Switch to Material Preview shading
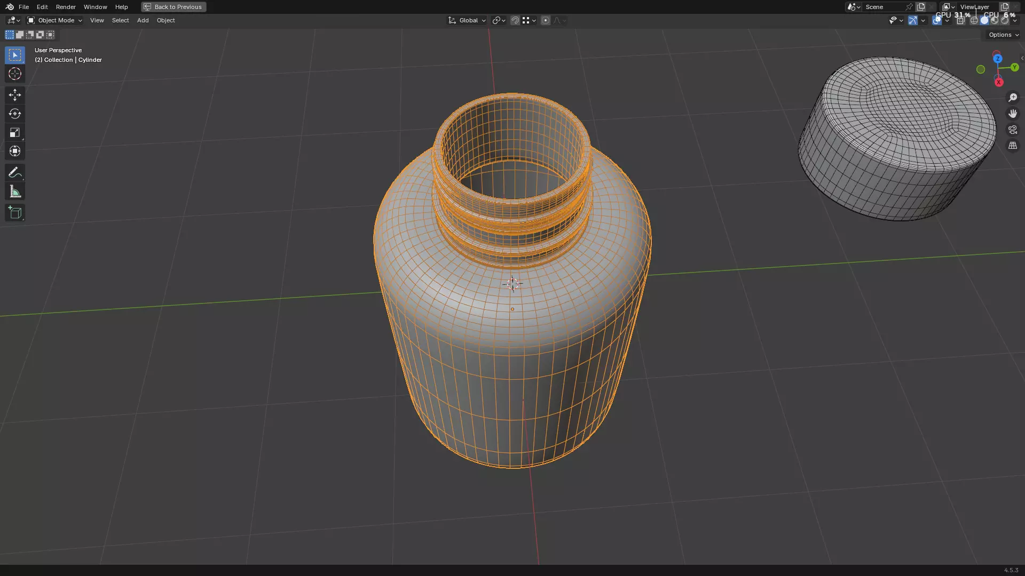The height and width of the screenshot is (576, 1025). [995, 20]
